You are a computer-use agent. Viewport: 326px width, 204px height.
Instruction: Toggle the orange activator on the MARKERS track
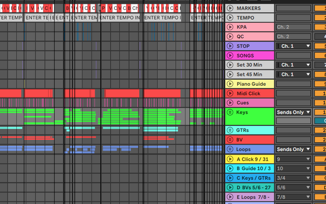coord(320,8)
